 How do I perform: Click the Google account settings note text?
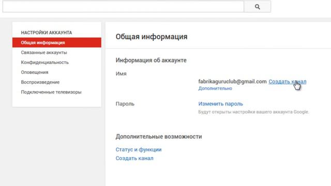(253, 112)
